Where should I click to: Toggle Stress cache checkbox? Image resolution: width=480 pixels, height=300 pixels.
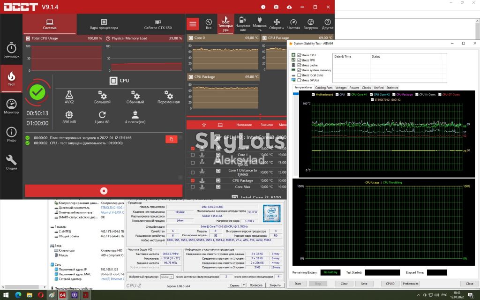299,65
